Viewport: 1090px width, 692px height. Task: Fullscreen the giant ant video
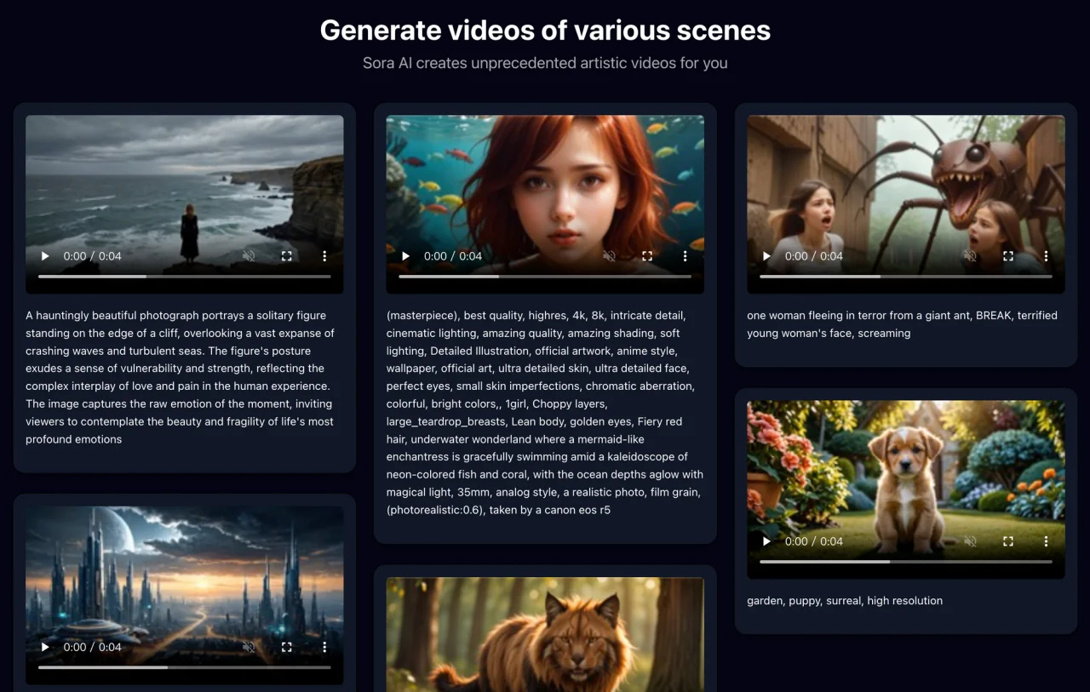1008,256
